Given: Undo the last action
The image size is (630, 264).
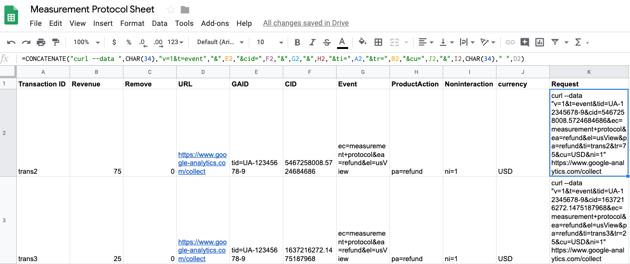Looking at the screenshot, I should point(12,42).
